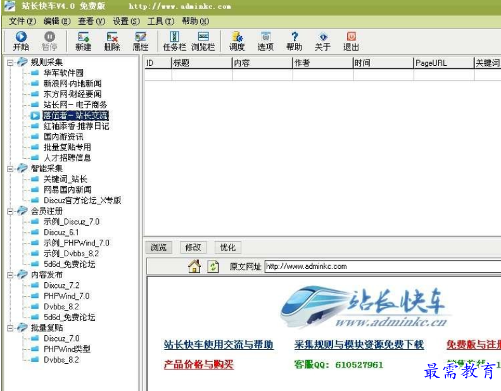The width and height of the screenshot is (501, 391).
Task: Open 选项 options from toolbar
Action: [265, 37]
